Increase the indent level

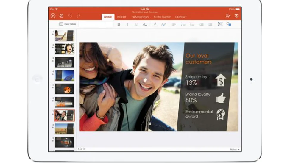tap(210, 24)
